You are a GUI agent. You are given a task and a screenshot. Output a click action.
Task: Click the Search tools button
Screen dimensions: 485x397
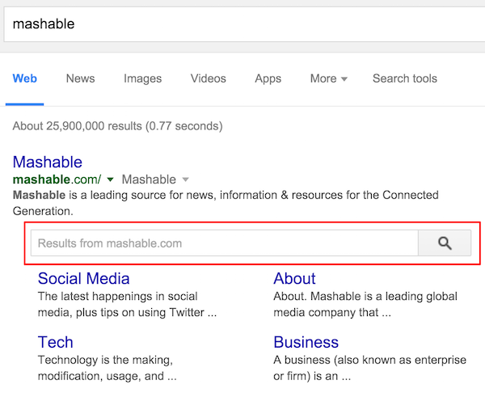[x=404, y=78]
